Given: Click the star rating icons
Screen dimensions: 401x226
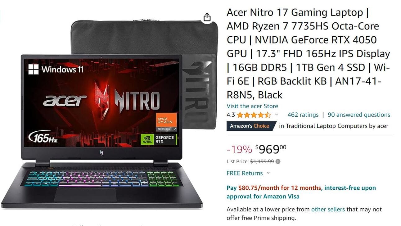Looking at the screenshot, I should [254, 115].
